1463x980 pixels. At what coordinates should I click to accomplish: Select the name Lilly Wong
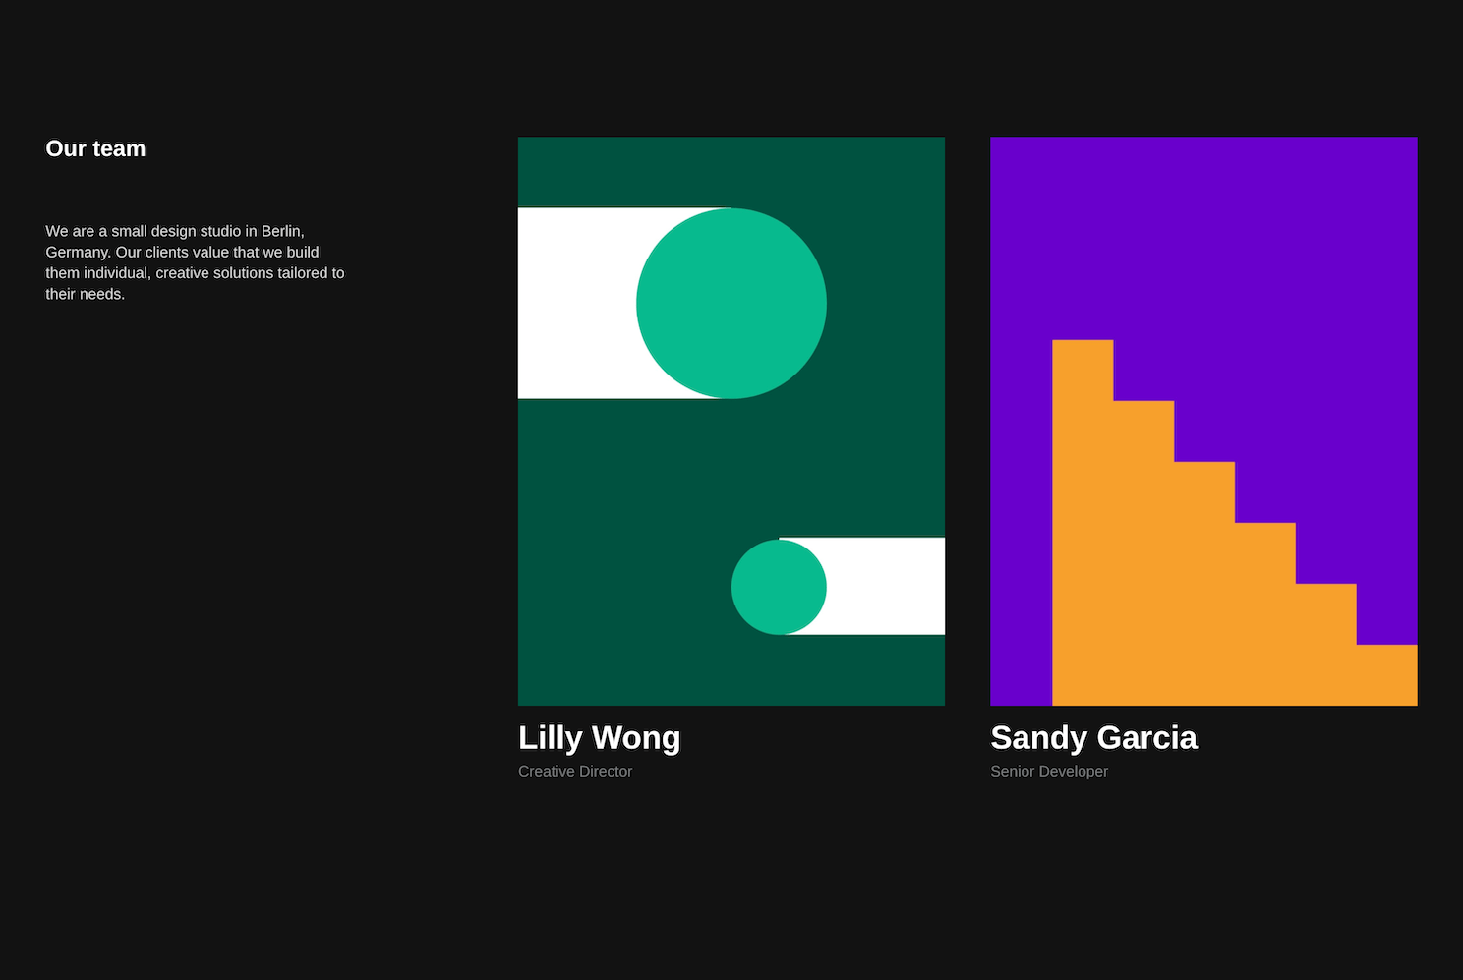point(600,738)
